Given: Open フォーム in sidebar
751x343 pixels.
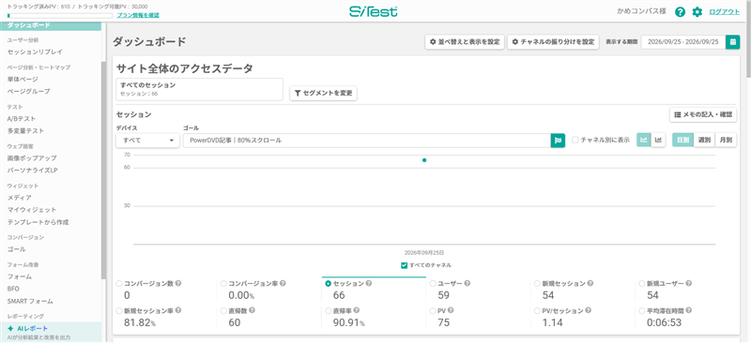Looking at the screenshot, I should coord(19,276).
